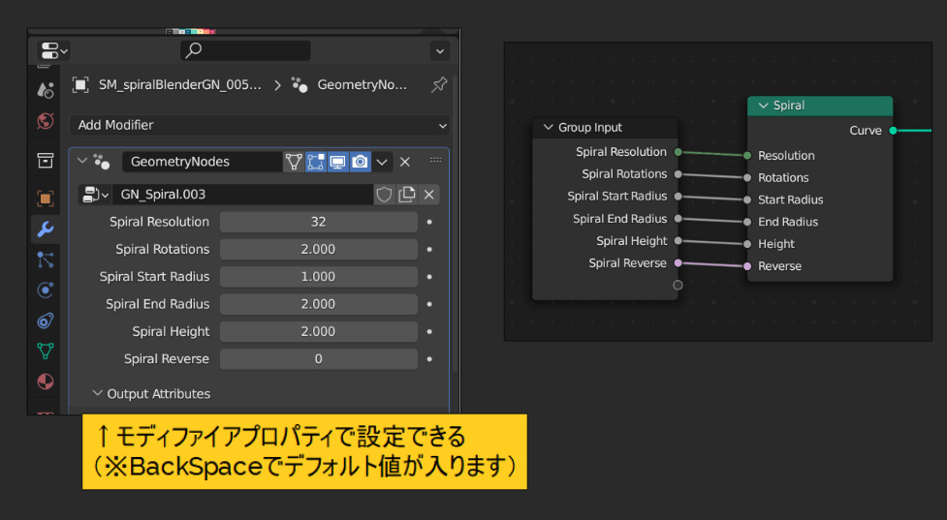Open the Object Data green triangle tab
The image size is (947, 520).
click(x=46, y=351)
